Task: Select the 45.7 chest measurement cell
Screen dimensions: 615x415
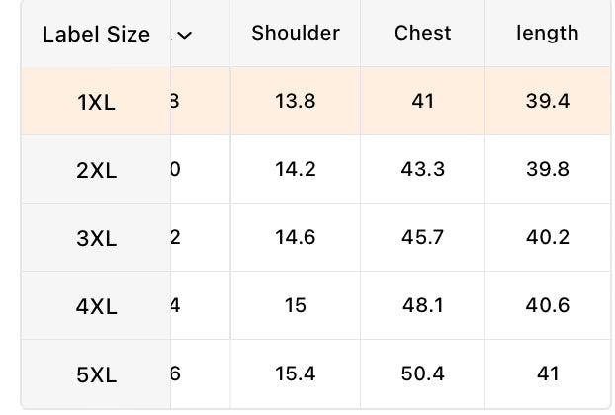Action: tap(423, 237)
